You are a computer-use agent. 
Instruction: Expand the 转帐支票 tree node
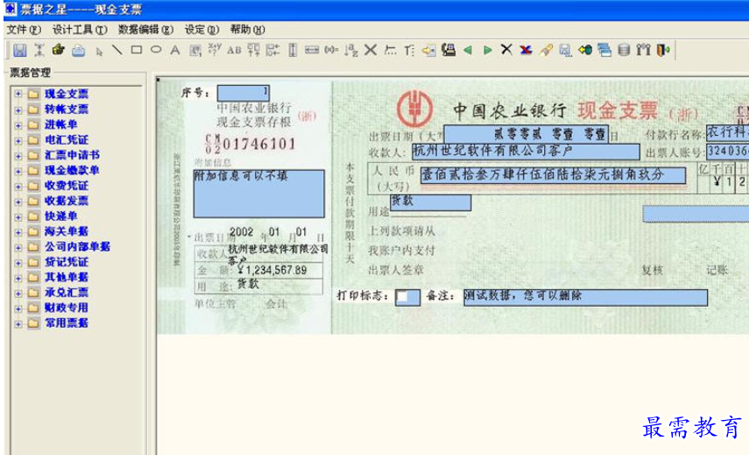point(18,110)
